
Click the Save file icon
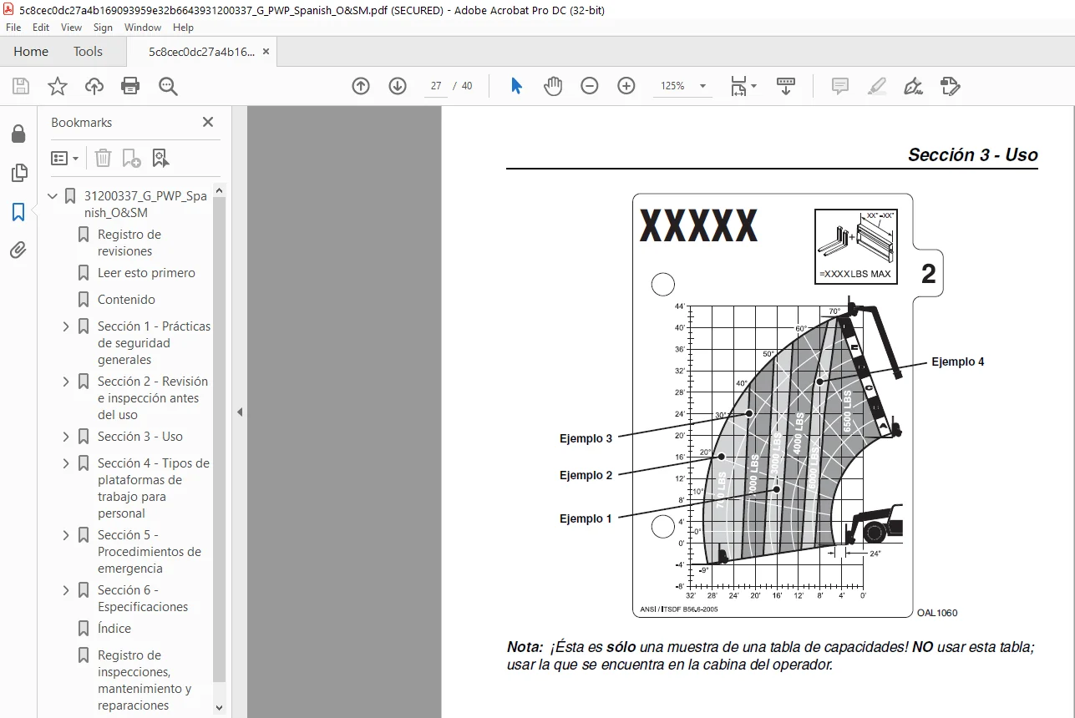[21, 86]
